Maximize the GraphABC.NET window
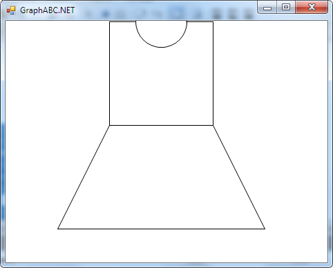This screenshot has height=268, width=333. coord(286,8)
